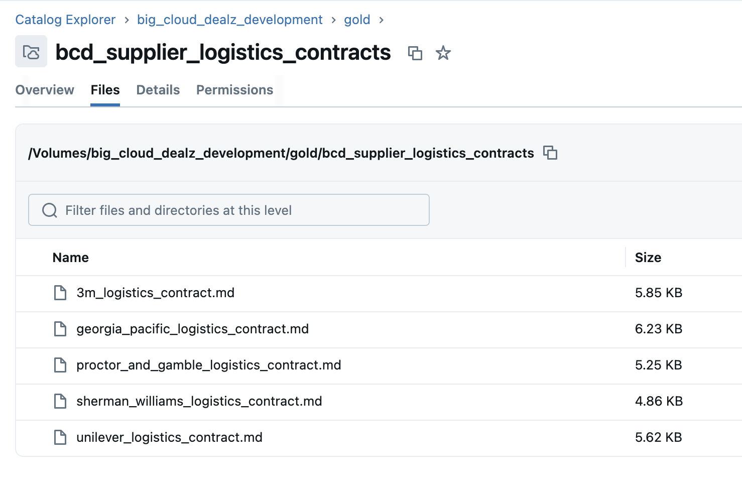Focus the filter files and directories field
Screen dimensions: 742x495
[241, 210]
